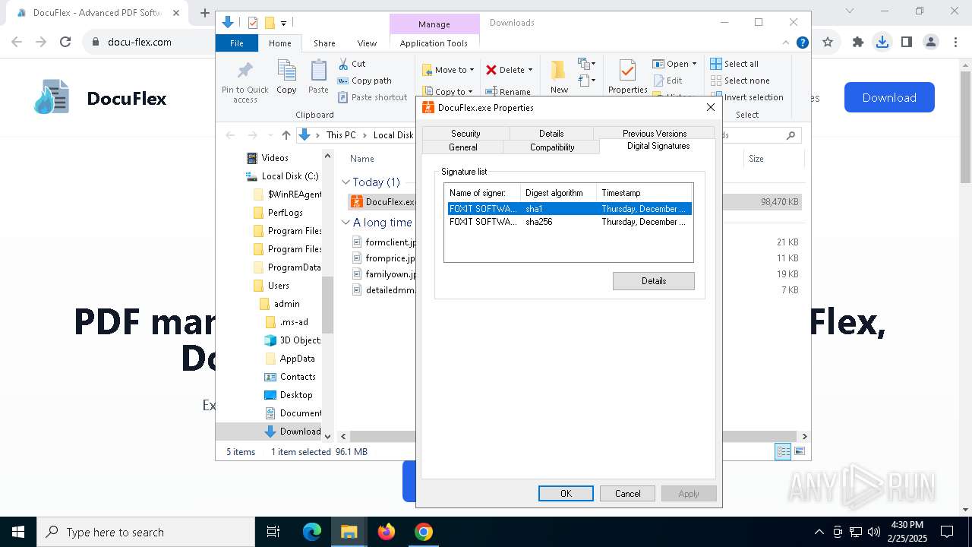
Task: Open the General tab in Properties
Action: (x=463, y=147)
